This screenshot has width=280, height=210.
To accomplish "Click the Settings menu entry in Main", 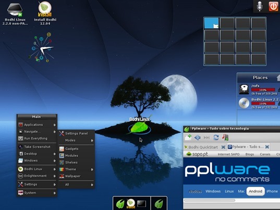I will pos(37,184).
